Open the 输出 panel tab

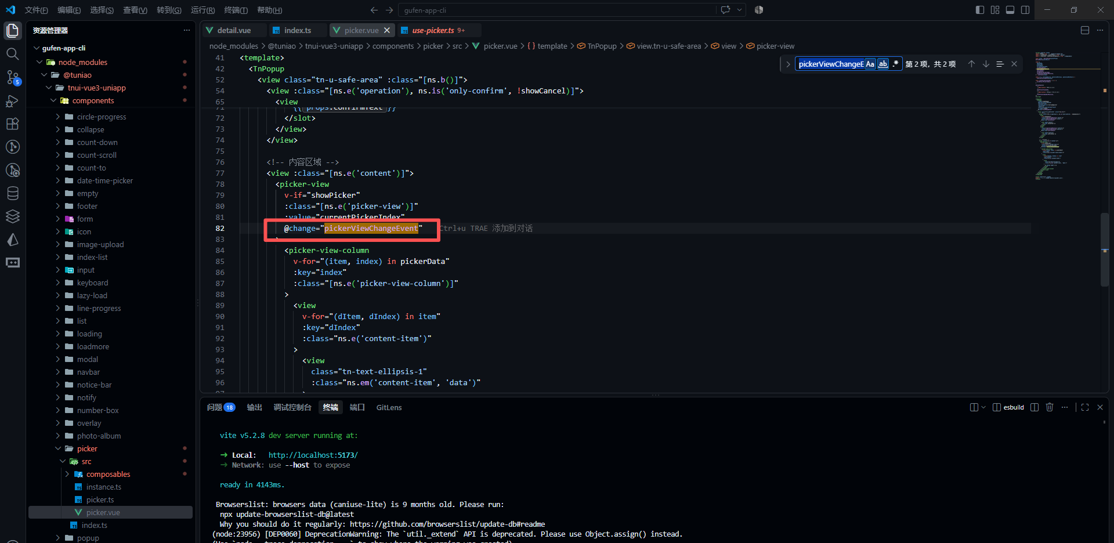(254, 407)
